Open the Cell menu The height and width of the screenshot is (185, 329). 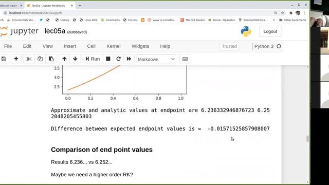pyautogui.click(x=92, y=46)
